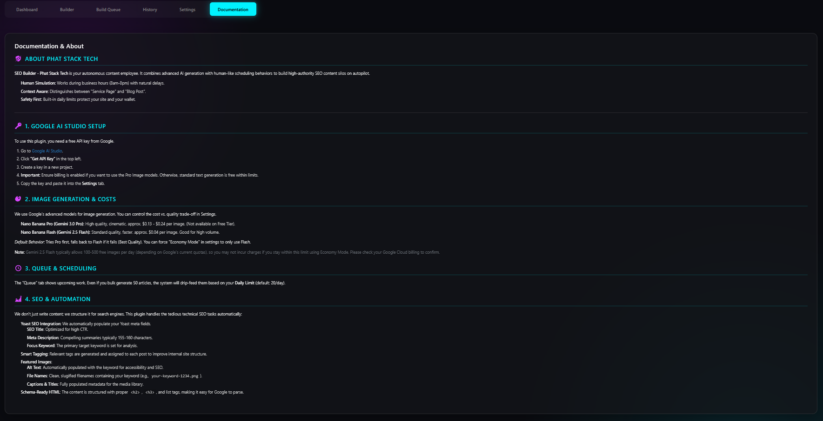
Task: Click the 'ABOUT PHAT STACK TECH' heading
Action: tap(61, 59)
